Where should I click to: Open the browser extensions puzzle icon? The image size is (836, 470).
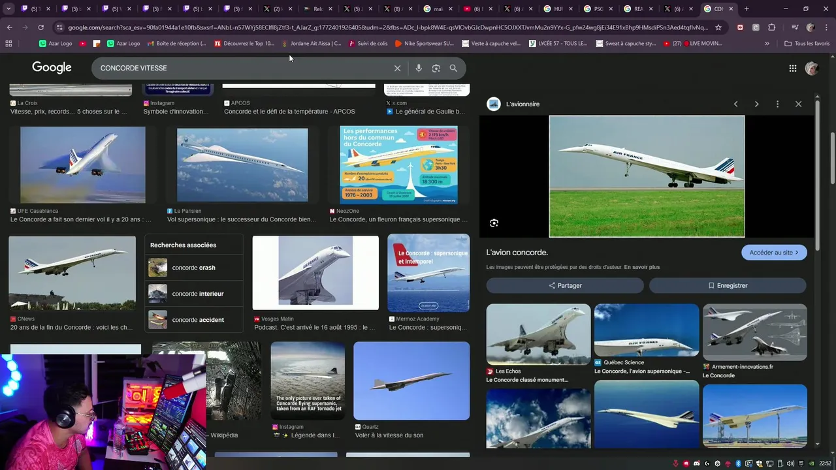pos(772,27)
